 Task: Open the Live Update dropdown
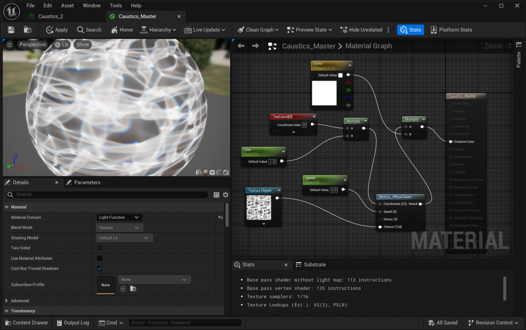click(204, 30)
